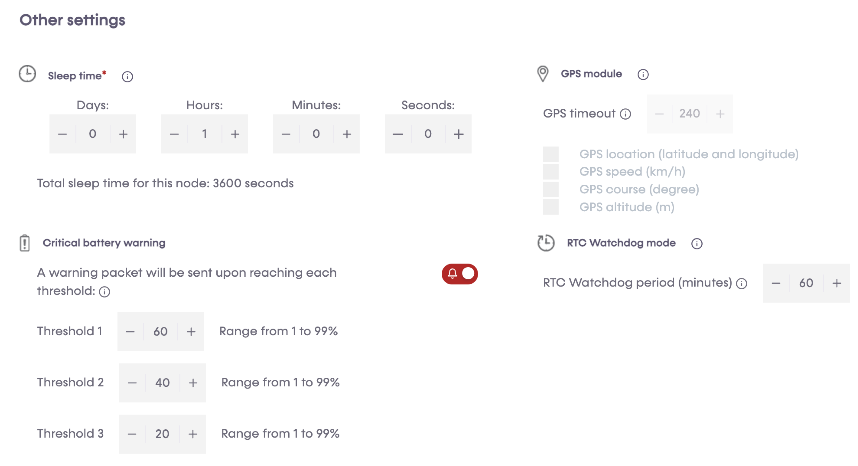Increase the RTC Watchdog period
Screen dimensions: 858x466
click(836, 283)
